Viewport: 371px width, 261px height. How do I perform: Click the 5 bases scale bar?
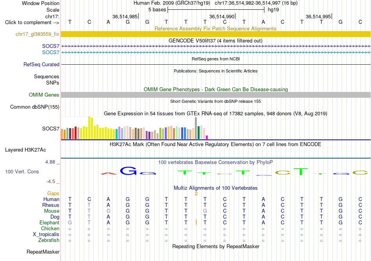tap(216, 10)
